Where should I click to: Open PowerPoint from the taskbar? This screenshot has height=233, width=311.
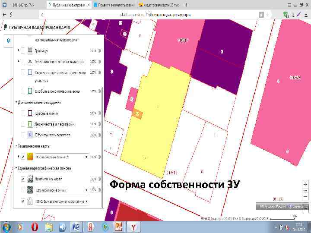pos(119,227)
